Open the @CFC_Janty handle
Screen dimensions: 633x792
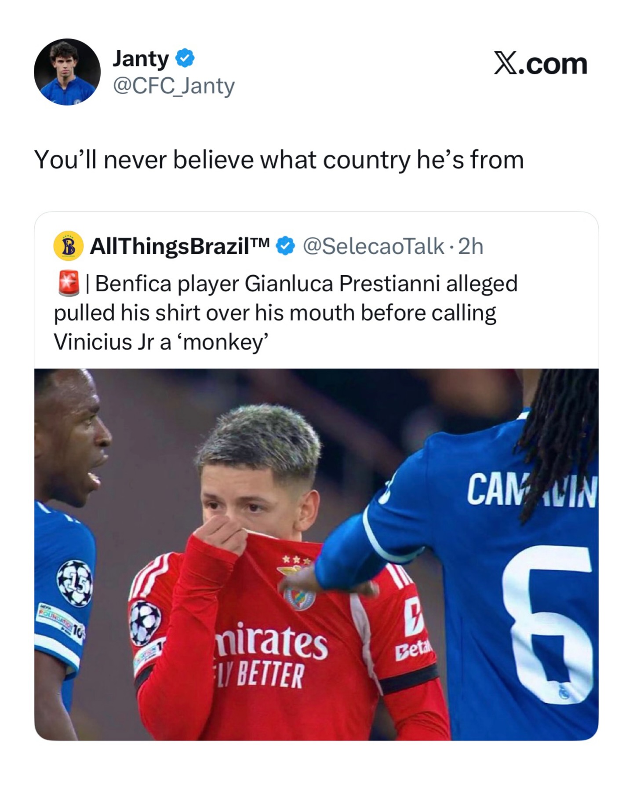tap(174, 86)
